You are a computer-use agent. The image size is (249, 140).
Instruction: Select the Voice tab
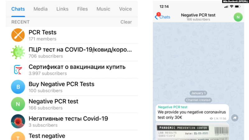pyautogui.click(x=125, y=9)
